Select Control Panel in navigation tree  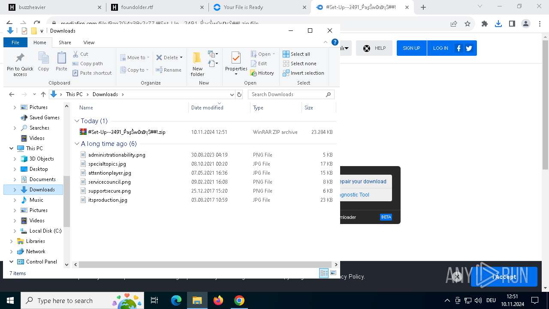[41, 262]
